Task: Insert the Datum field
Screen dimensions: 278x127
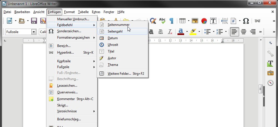Action: click(x=122, y=38)
